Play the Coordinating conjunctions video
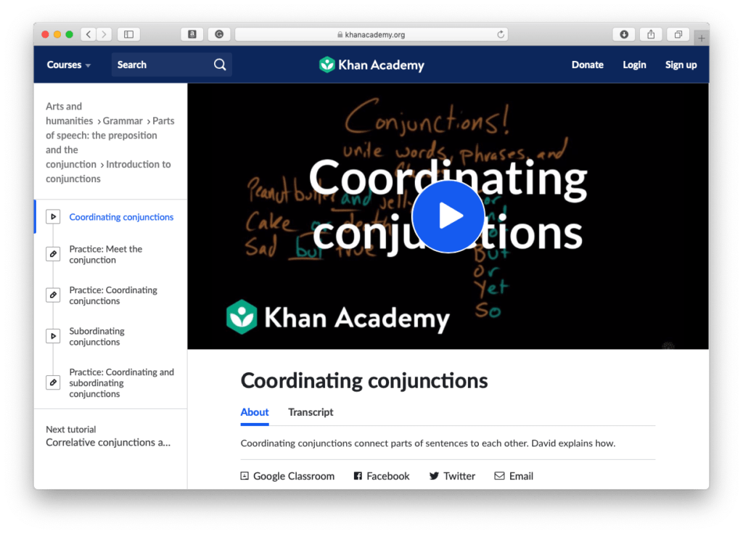Image resolution: width=743 pixels, height=534 pixels. click(x=448, y=216)
